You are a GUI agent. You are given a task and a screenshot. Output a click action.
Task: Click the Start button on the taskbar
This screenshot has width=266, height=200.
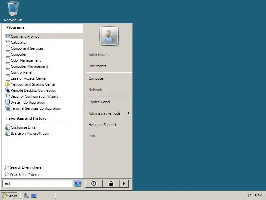pos(9,196)
